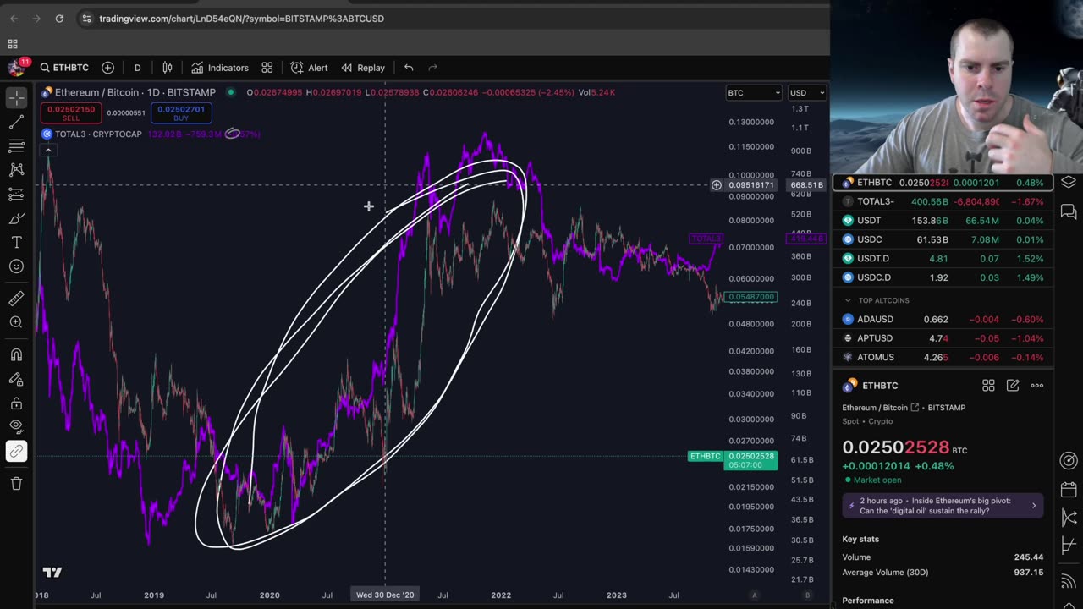The width and height of the screenshot is (1083, 609).
Task: Select APTUSD row in watchlist
Action: point(943,338)
